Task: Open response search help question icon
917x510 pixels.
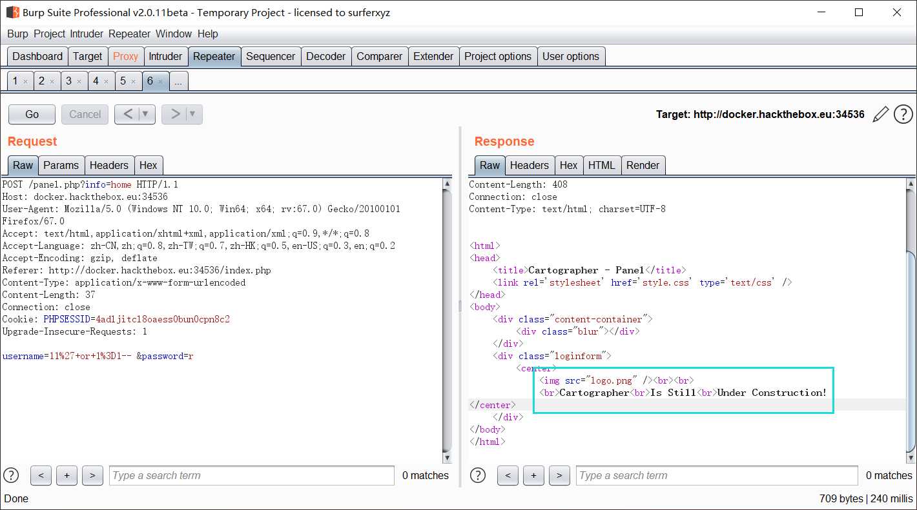Action: click(478, 475)
